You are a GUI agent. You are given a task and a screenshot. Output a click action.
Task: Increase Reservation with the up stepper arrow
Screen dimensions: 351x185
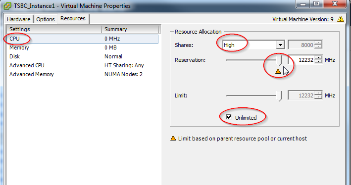tap(318, 58)
